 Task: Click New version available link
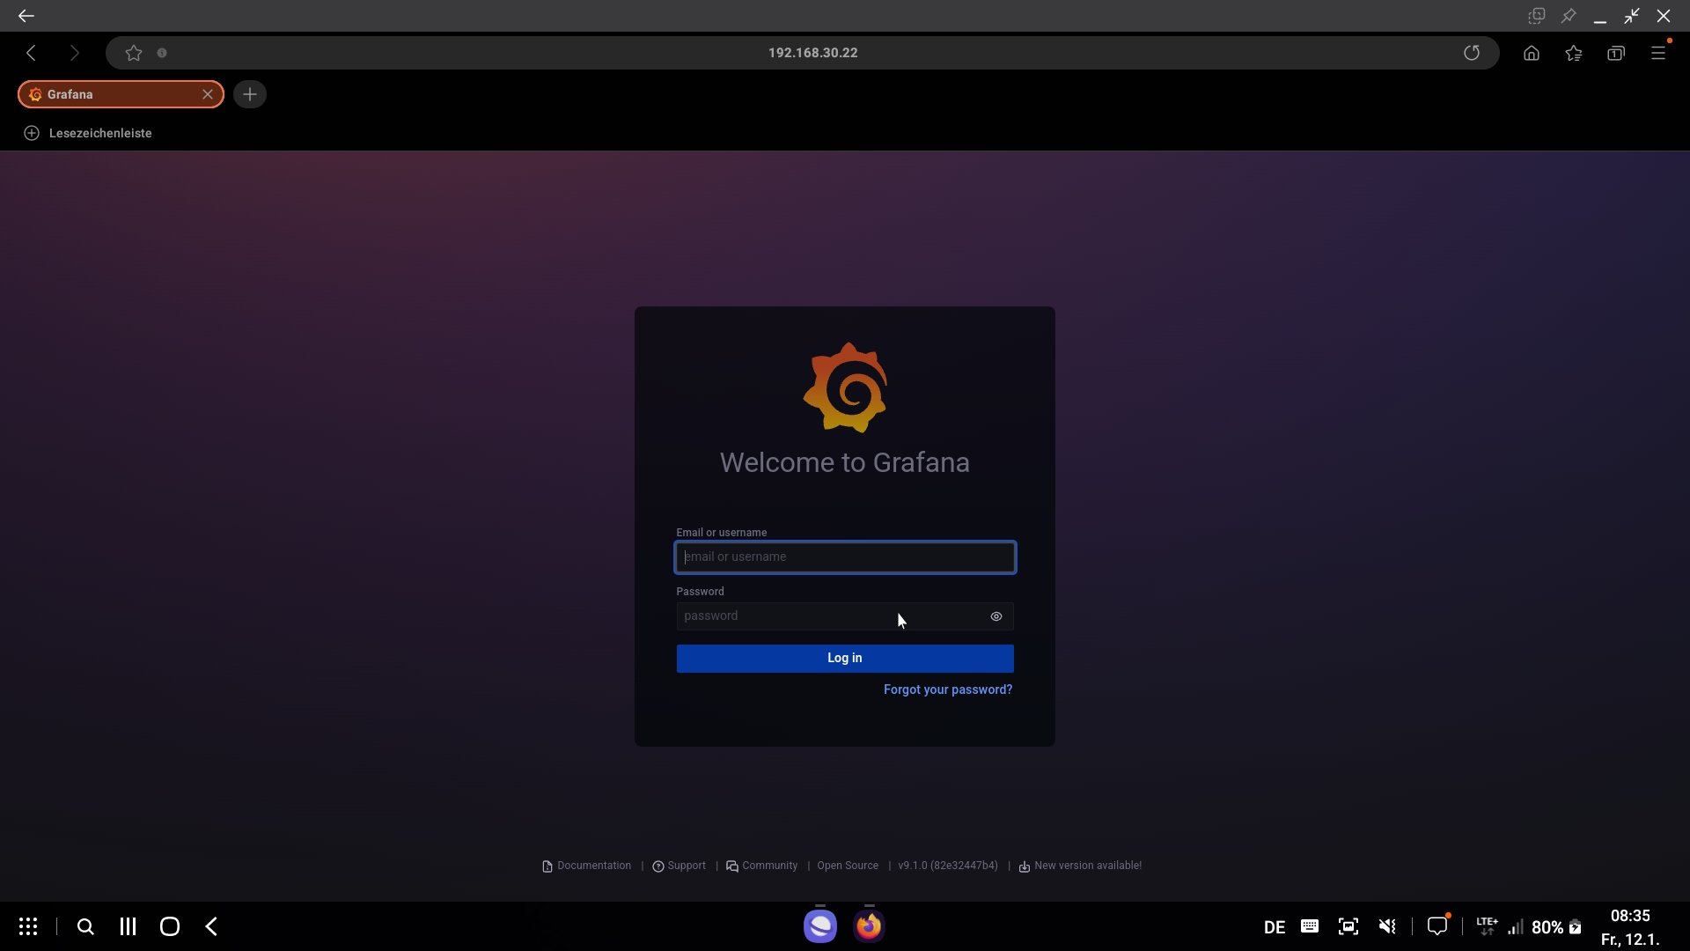1087,866
